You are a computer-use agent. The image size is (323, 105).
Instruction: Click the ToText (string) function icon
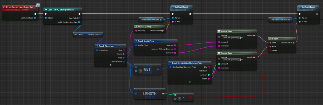(136, 27)
